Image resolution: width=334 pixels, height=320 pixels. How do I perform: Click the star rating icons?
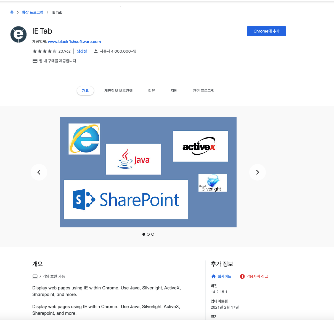[44, 51]
